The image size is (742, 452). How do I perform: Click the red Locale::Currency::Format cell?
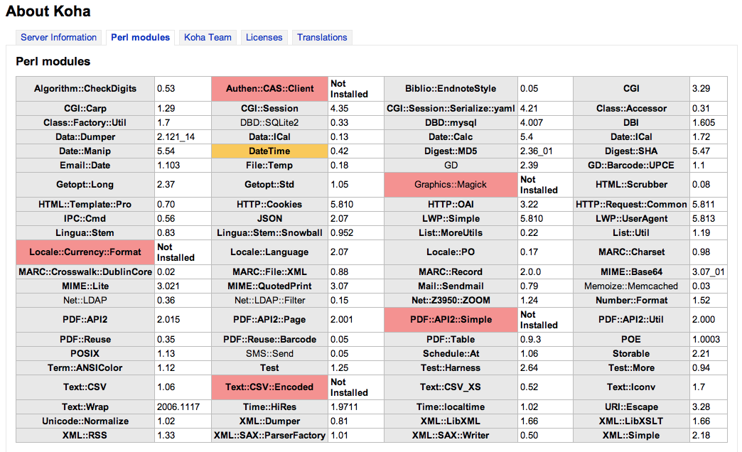[x=85, y=252]
